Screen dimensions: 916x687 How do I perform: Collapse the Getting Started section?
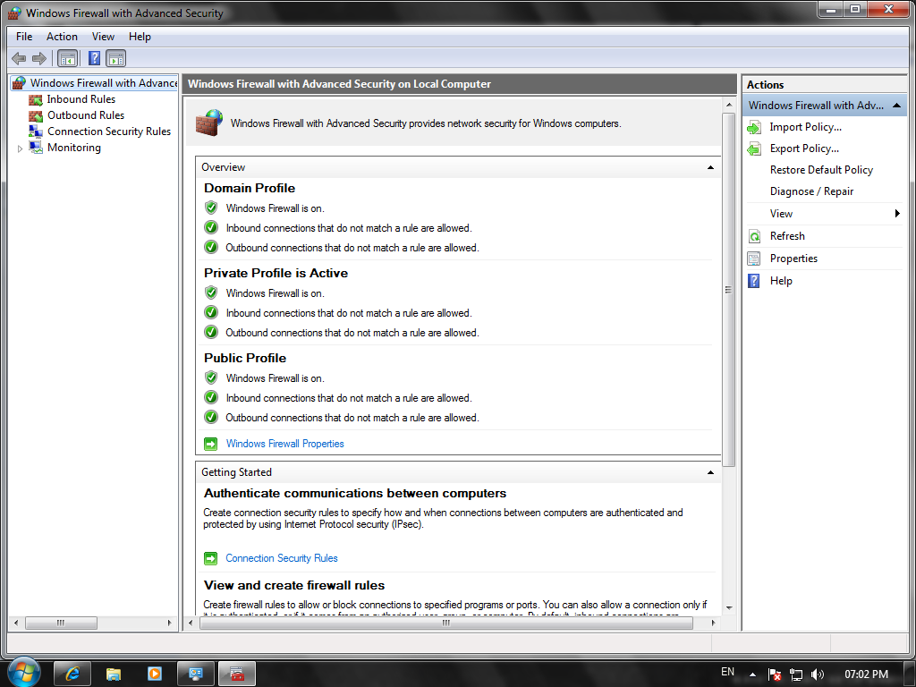[710, 472]
